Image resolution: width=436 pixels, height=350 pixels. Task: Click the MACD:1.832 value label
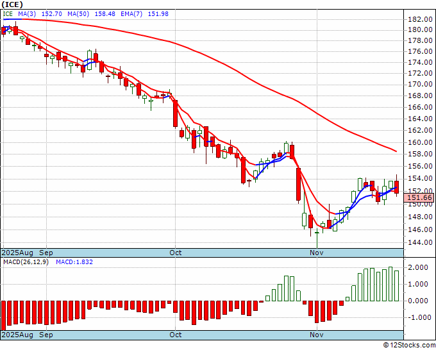pos(74,262)
